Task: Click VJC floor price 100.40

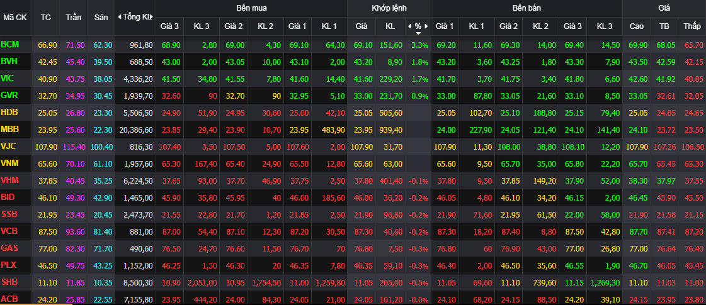Action: 102,147
